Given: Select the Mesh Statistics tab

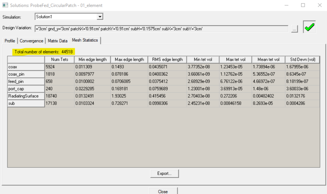Looking at the screenshot, I should pyautogui.click(x=85, y=40).
